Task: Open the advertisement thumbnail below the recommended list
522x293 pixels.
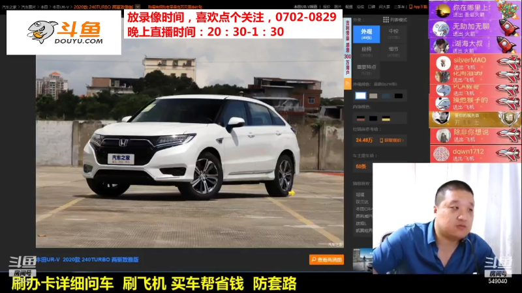Action: 363,259
